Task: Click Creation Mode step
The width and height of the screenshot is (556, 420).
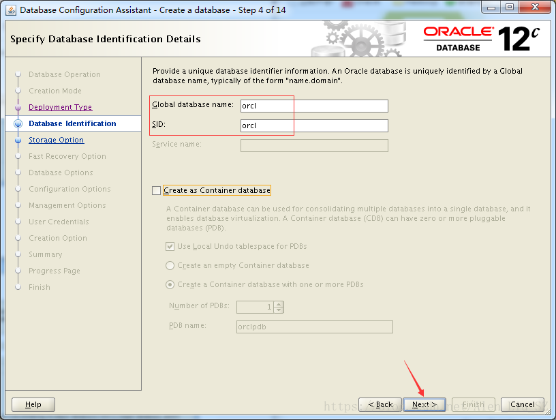Action: point(55,91)
